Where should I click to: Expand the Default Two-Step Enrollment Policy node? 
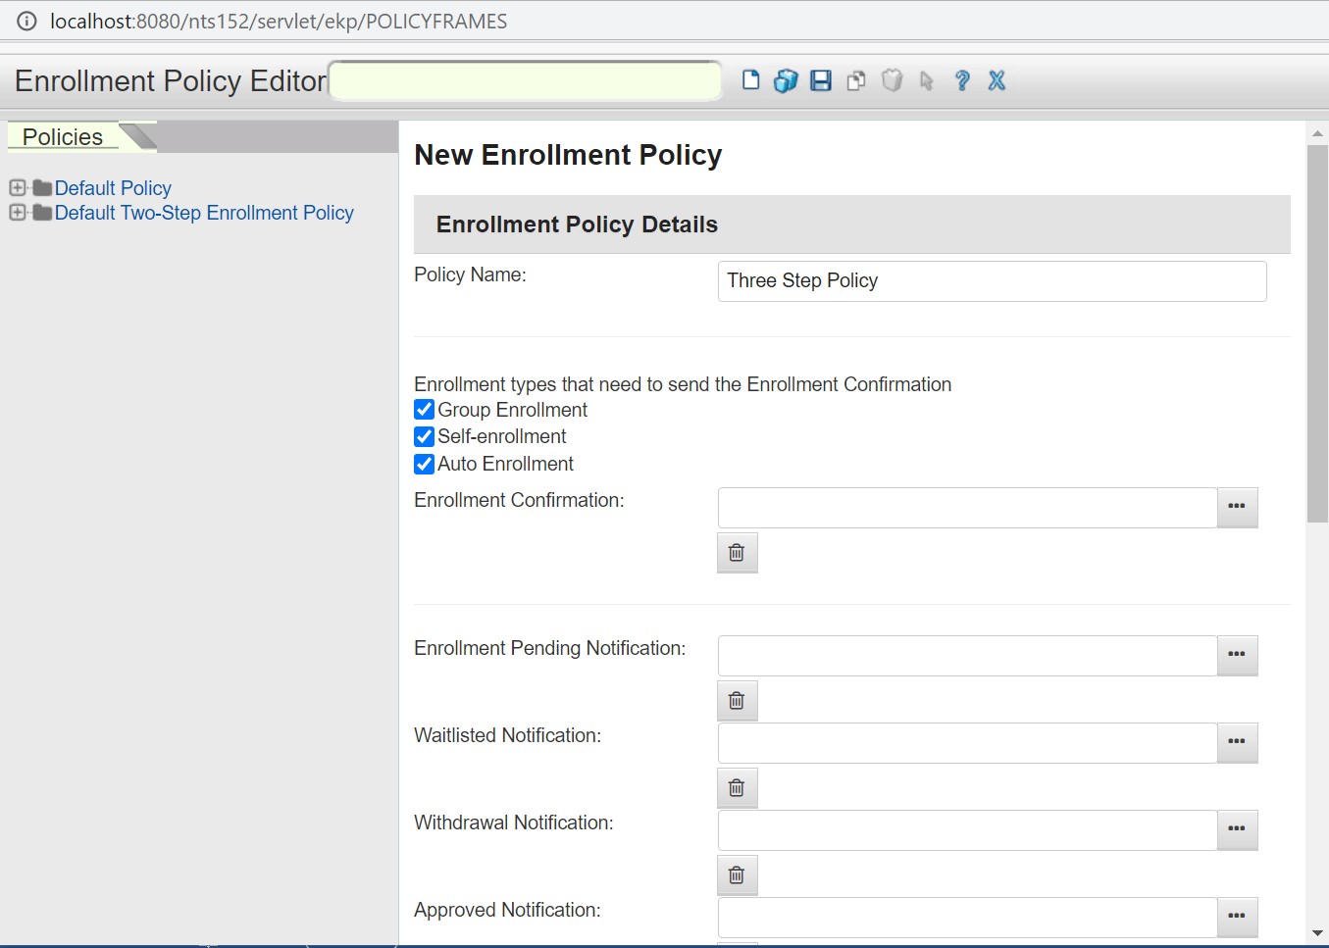click(x=17, y=212)
